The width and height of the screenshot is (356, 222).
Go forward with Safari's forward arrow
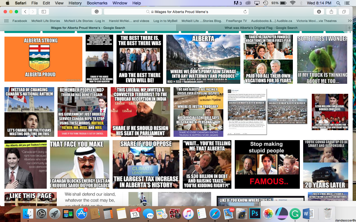click(33, 12)
